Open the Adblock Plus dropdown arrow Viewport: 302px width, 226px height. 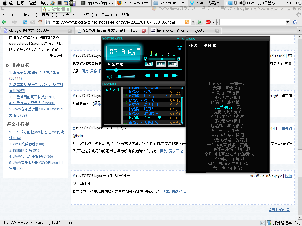(213, 22)
